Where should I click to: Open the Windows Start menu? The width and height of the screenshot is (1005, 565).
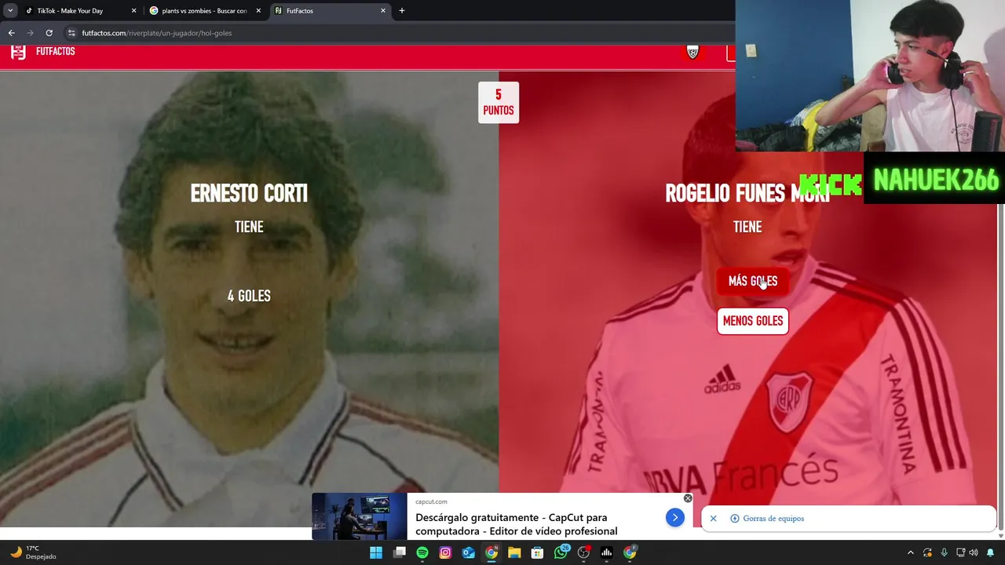click(x=376, y=552)
